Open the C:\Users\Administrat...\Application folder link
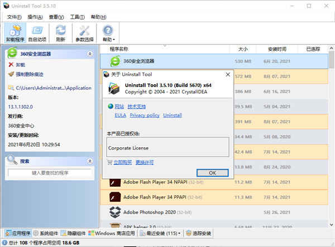This screenshot has height=247, width=335. (x=50, y=88)
